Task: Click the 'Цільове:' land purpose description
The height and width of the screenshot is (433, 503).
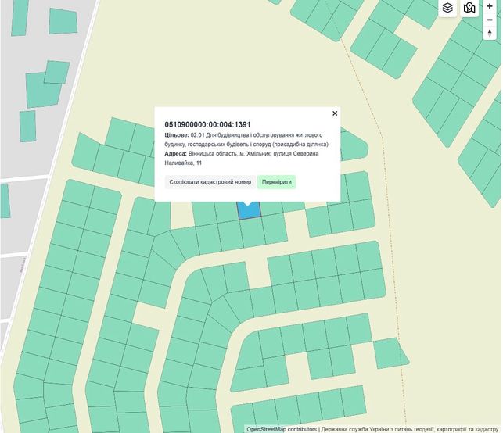Action: (x=246, y=140)
